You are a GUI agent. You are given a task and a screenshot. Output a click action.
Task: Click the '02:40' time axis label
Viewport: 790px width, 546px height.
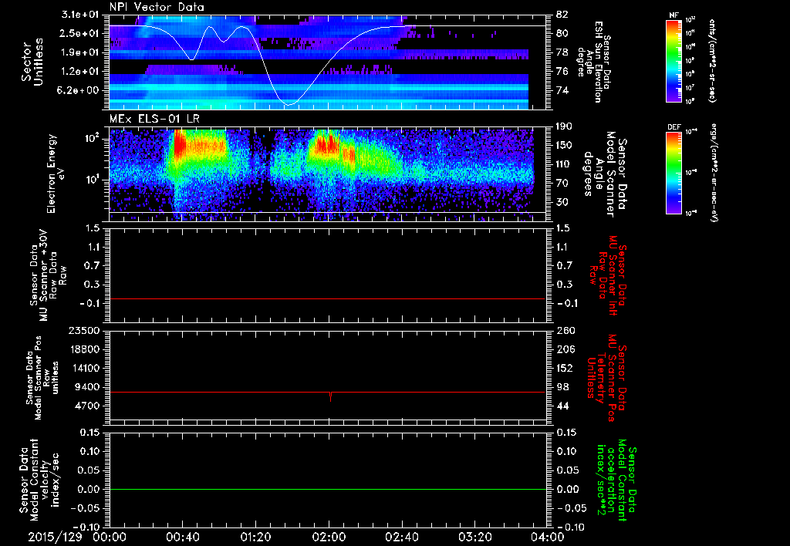click(x=401, y=537)
